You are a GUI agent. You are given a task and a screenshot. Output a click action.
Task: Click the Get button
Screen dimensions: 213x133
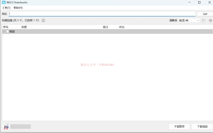pyautogui.click(x=205, y=14)
